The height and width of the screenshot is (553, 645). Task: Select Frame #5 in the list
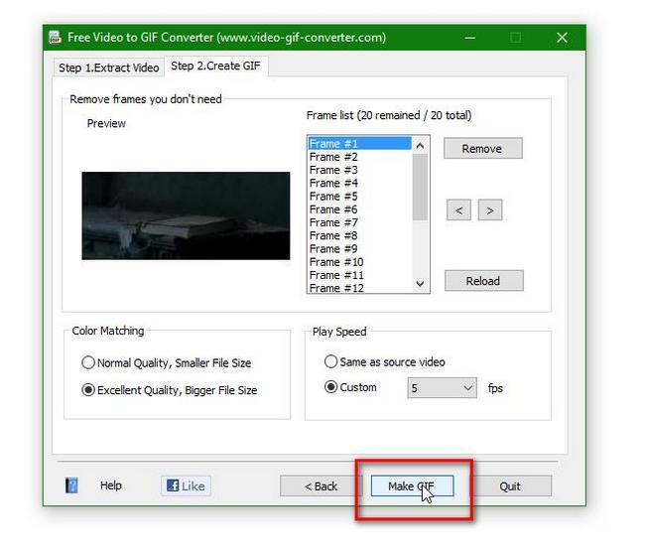pos(360,197)
